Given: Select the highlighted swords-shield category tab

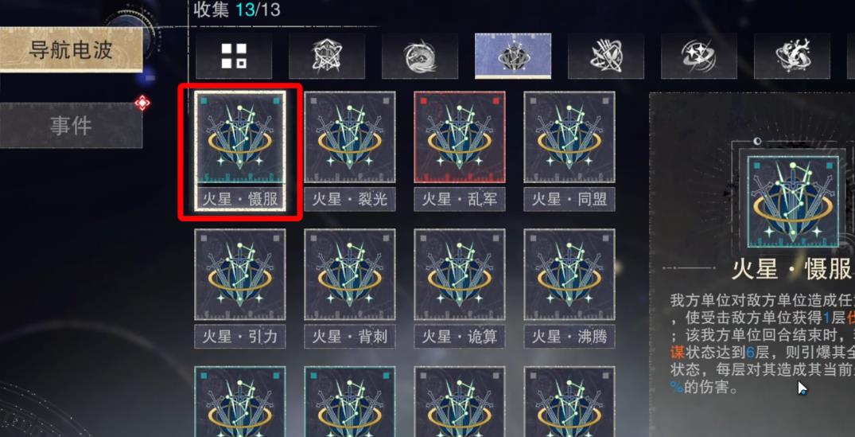Looking at the screenshot, I should [x=512, y=57].
